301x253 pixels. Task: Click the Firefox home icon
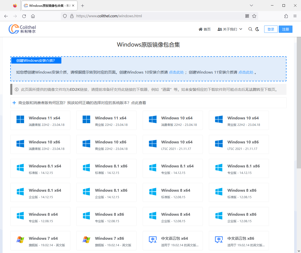coord(33,16)
